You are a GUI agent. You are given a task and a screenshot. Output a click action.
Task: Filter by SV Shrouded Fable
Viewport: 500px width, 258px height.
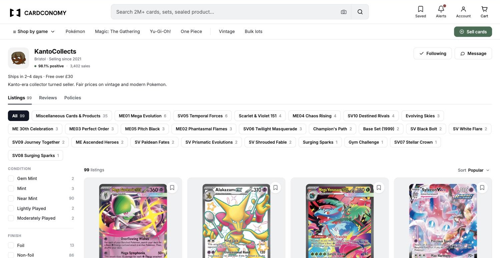click(x=270, y=142)
